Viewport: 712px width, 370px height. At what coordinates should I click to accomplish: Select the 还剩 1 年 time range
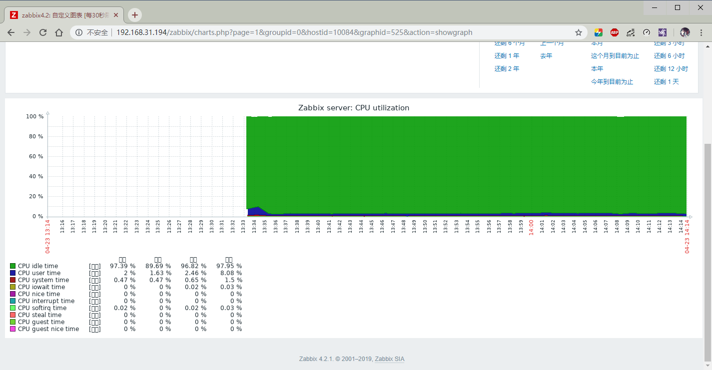coord(507,56)
